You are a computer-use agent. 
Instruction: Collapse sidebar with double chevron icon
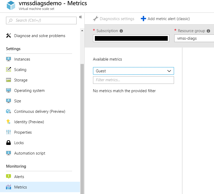tap(80, 17)
